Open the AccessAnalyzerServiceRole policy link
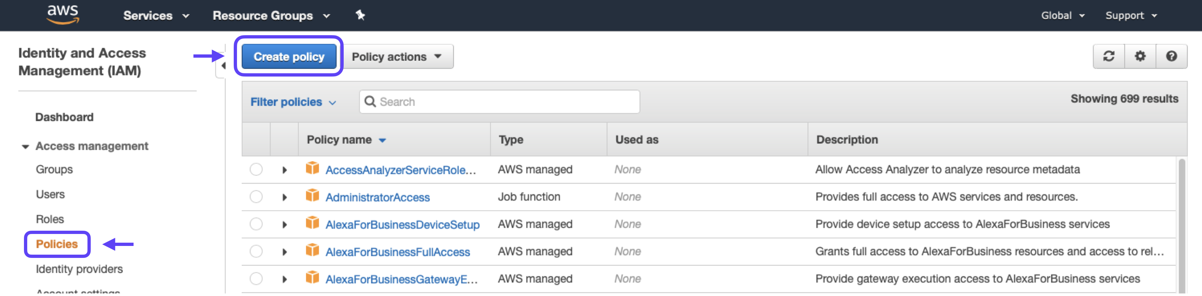The image size is (1202, 296). [x=400, y=170]
